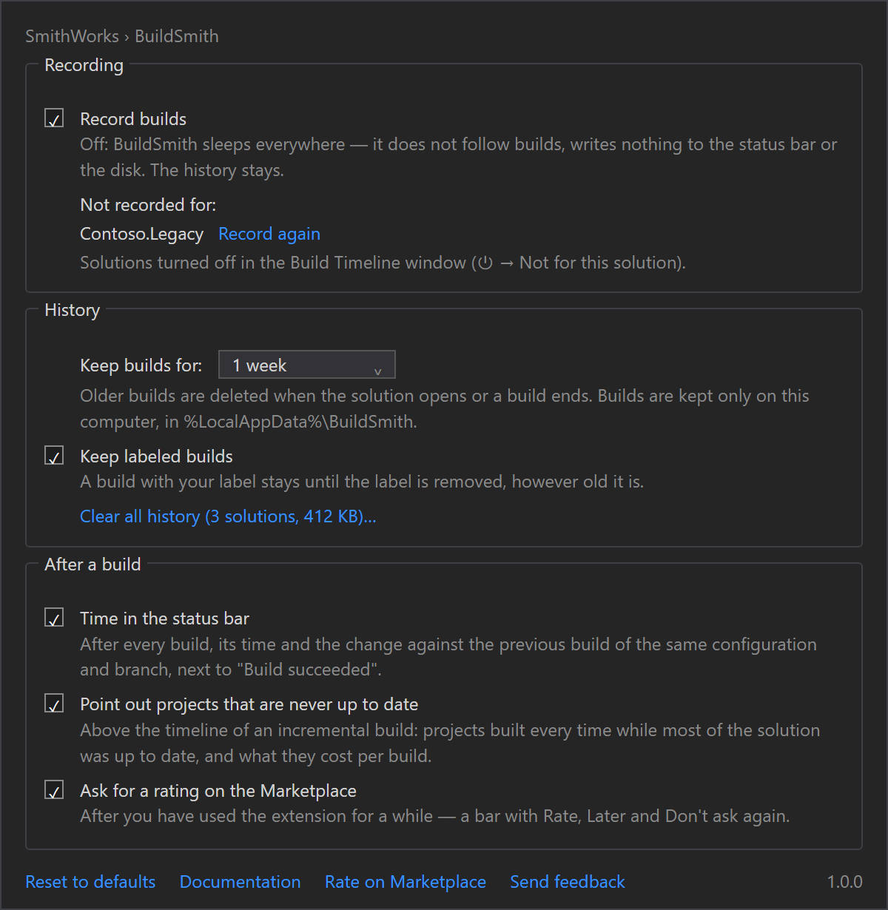The height and width of the screenshot is (910, 888).
Task: Select SmithWorks in the breadcrumb
Action: (x=72, y=36)
